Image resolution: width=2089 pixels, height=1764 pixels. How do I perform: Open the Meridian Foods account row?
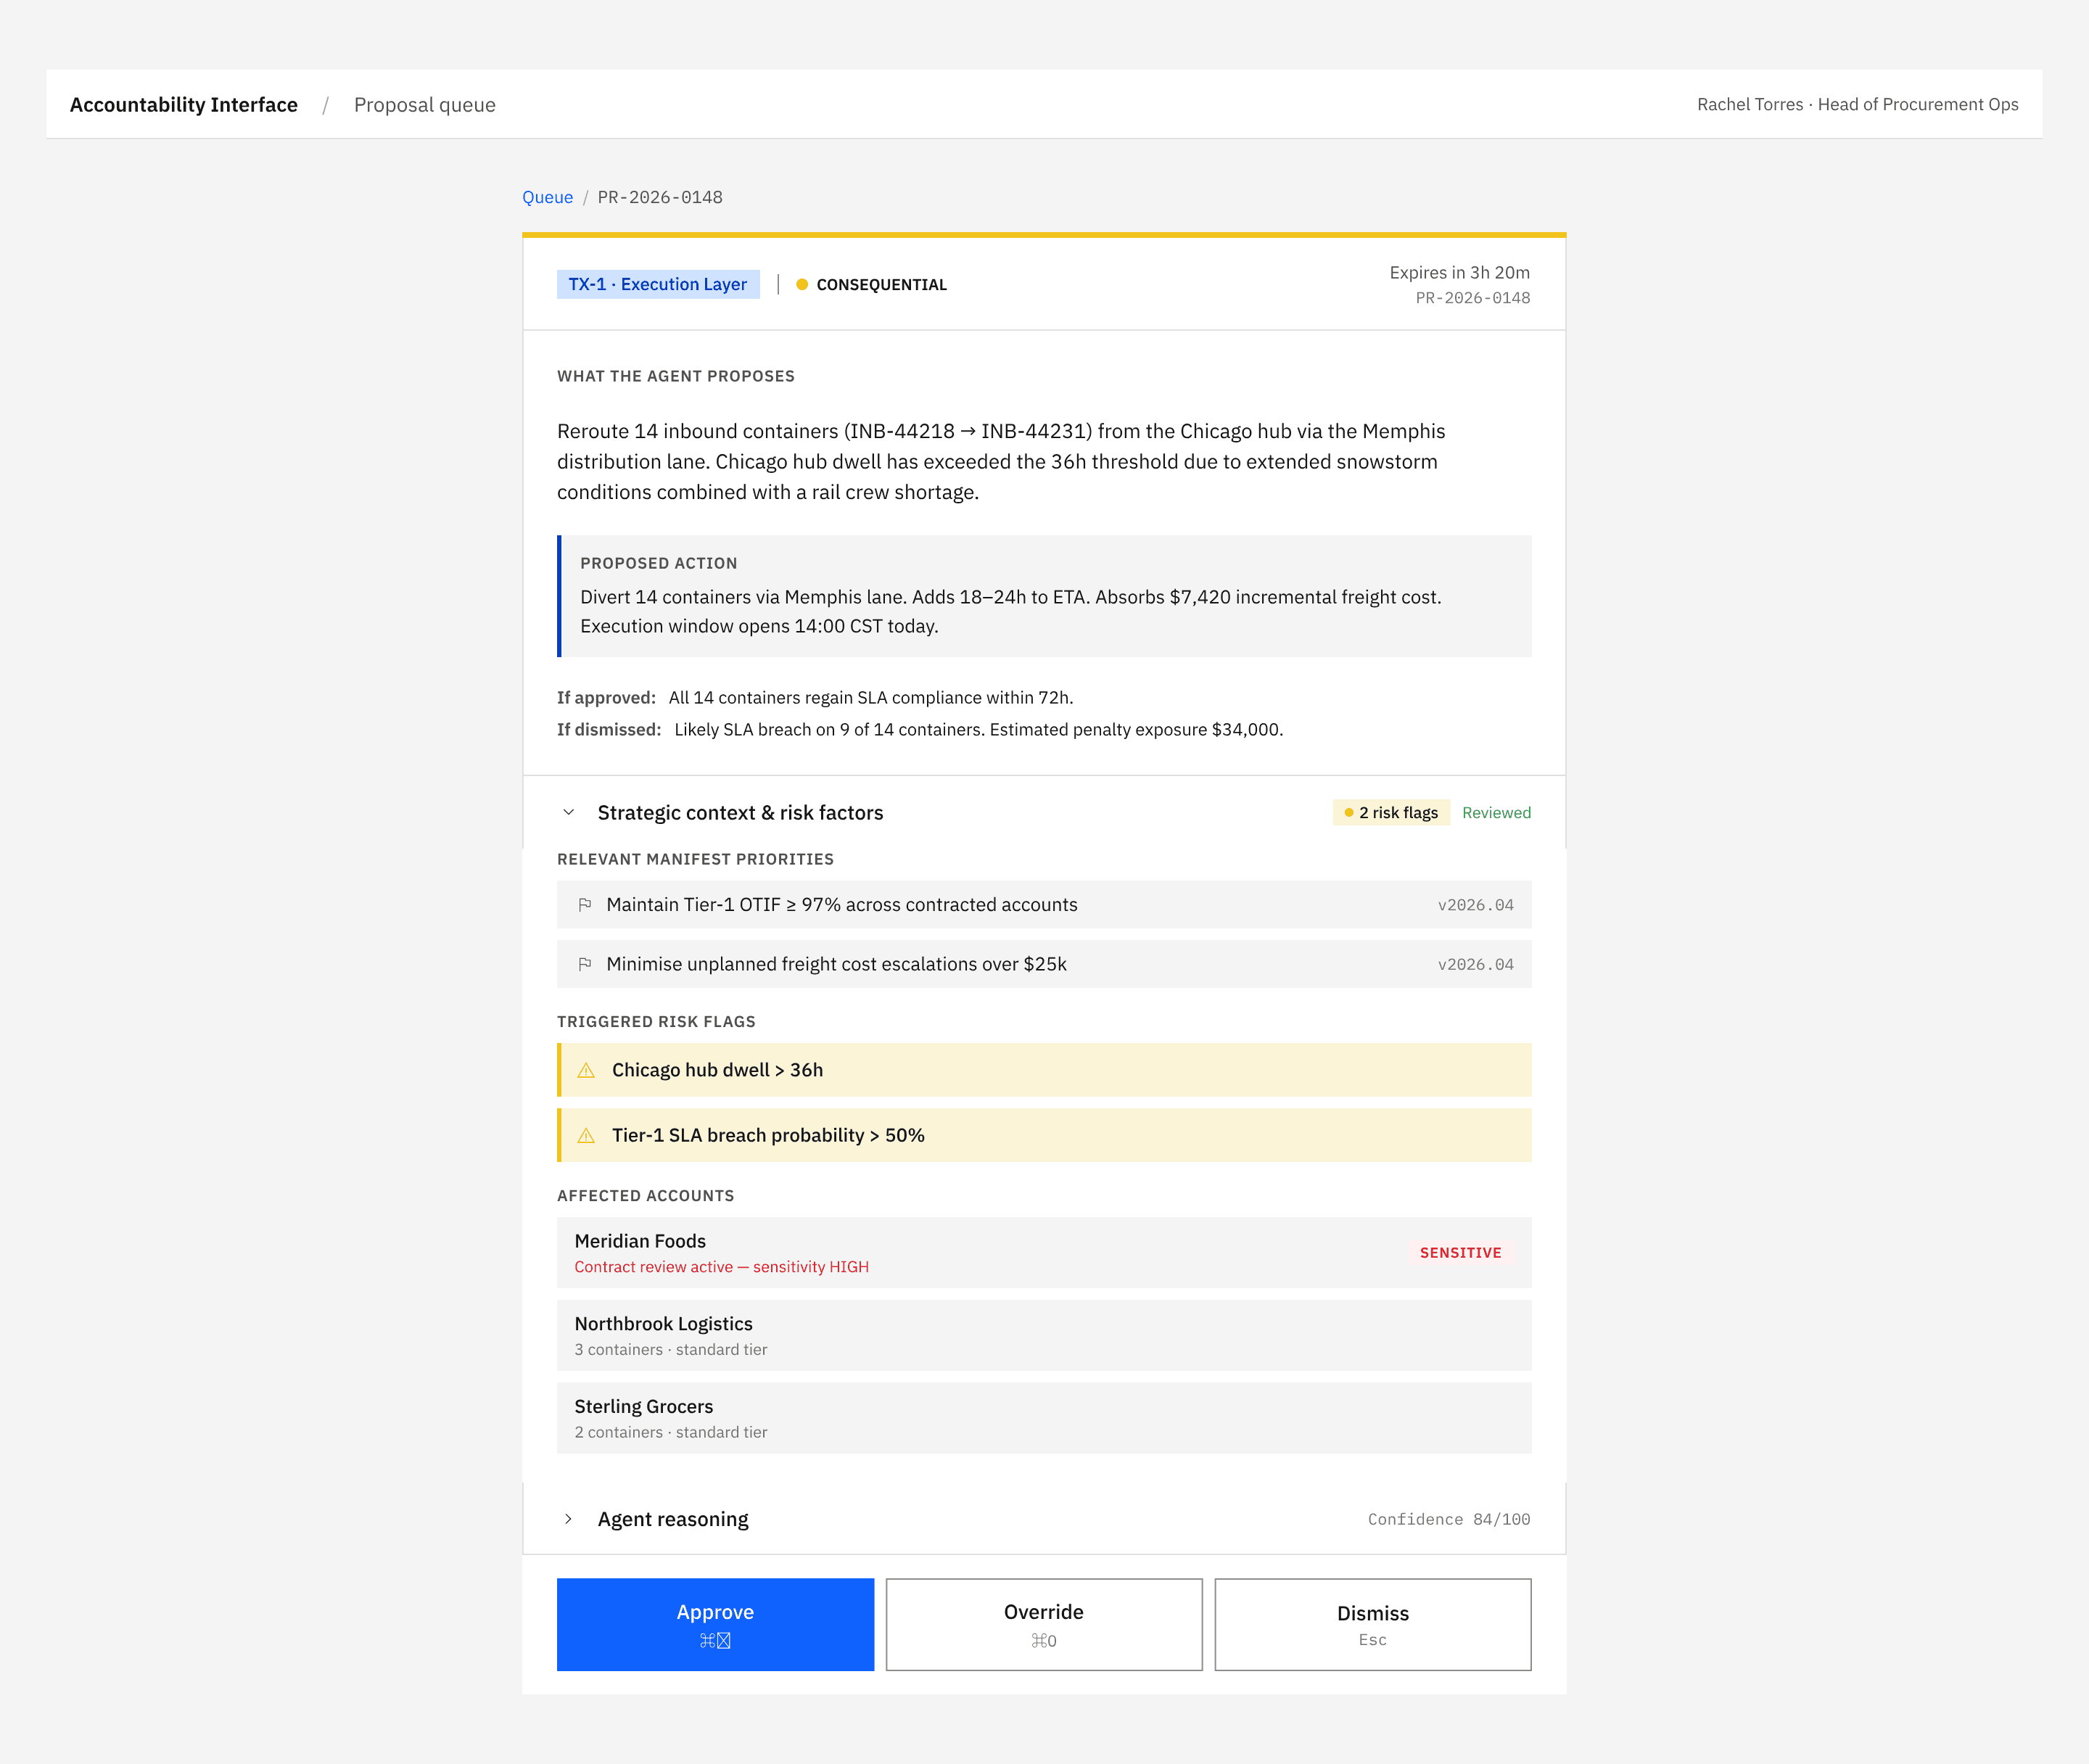pyautogui.click(x=1044, y=1252)
